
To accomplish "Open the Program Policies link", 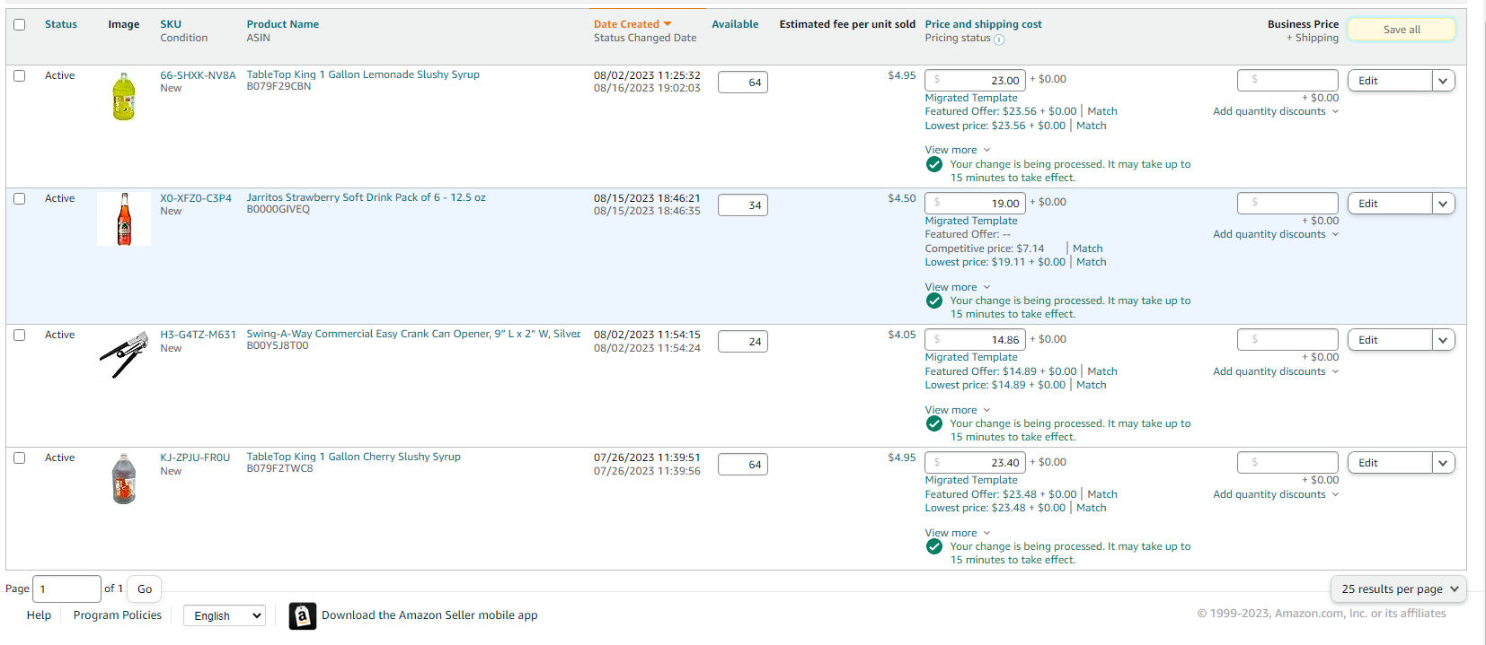I will (118, 615).
